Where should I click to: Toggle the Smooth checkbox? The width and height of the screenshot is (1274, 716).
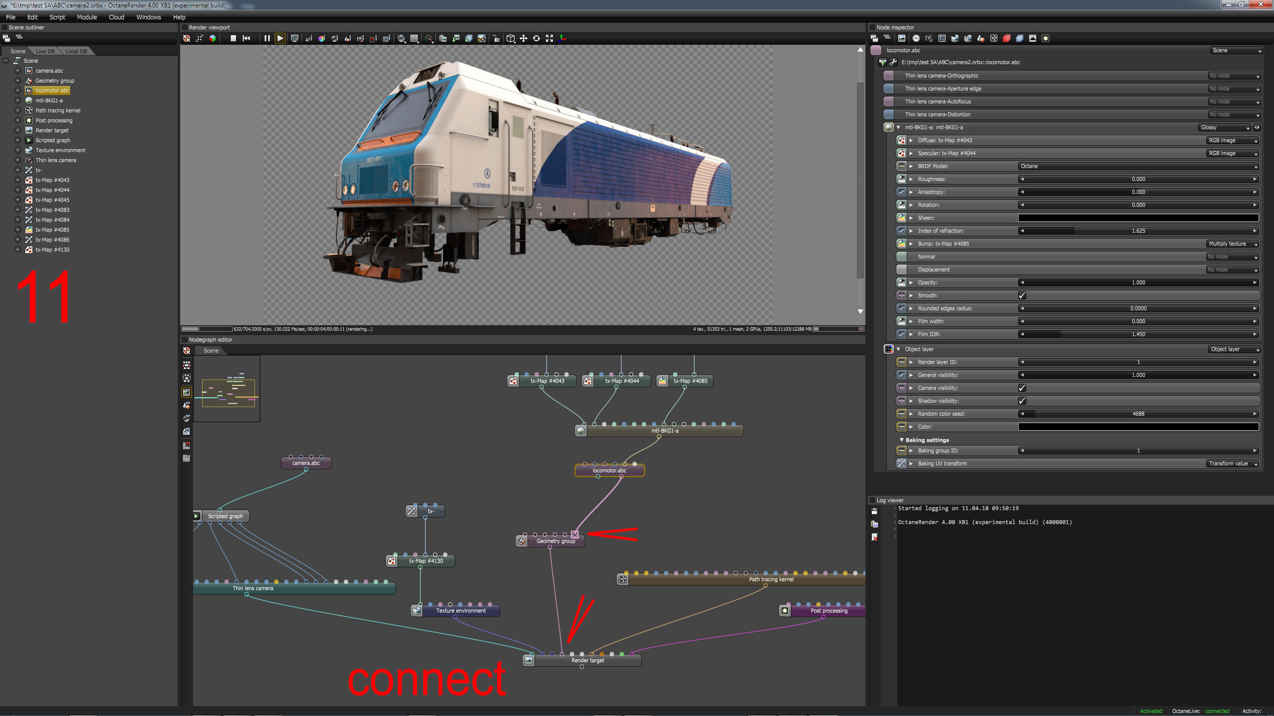pyautogui.click(x=1022, y=295)
